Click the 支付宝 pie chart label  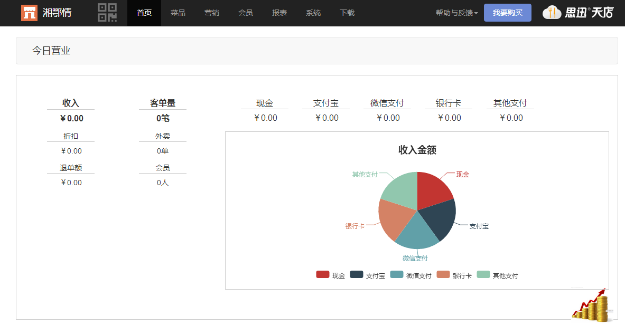click(x=479, y=226)
